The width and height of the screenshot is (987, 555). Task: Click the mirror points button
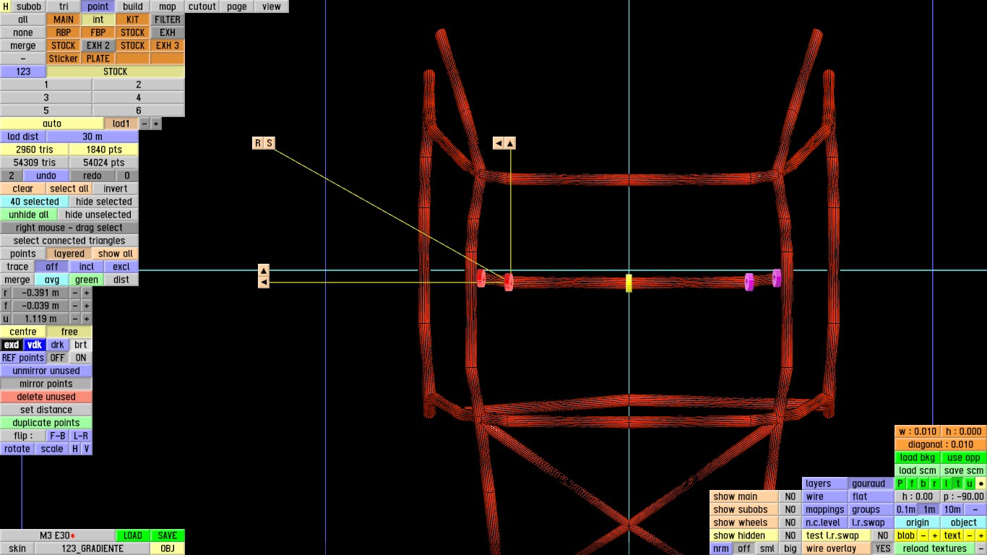click(x=46, y=384)
